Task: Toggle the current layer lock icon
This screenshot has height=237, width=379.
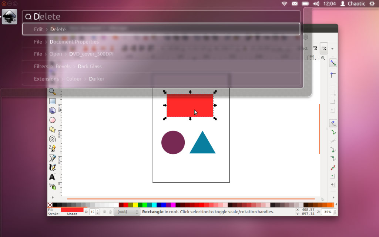Action: pos(110,212)
